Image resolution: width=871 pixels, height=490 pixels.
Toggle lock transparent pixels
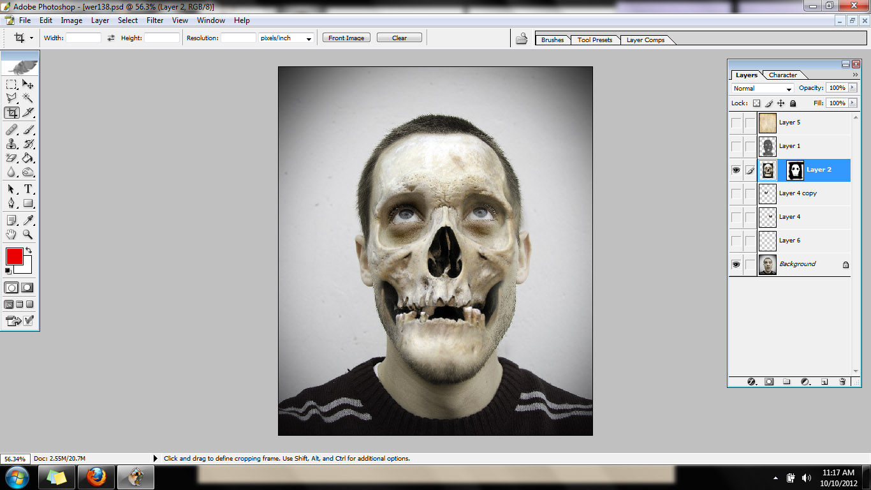tap(757, 103)
